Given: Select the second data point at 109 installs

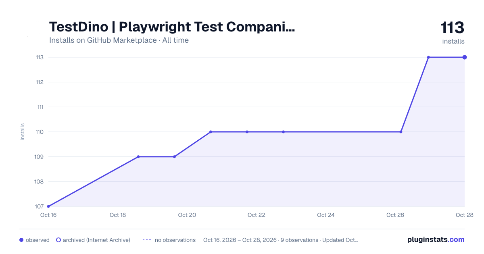Looking at the screenshot, I should click(174, 156).
